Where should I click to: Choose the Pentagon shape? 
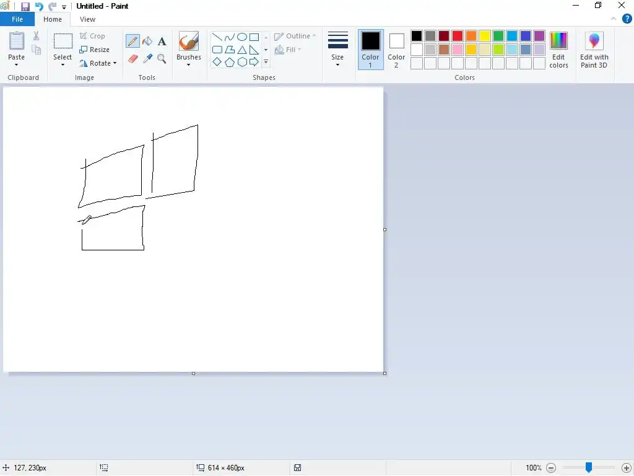click(x=229, y=62)
